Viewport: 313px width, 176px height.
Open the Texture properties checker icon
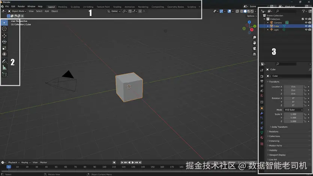point(262,144)
